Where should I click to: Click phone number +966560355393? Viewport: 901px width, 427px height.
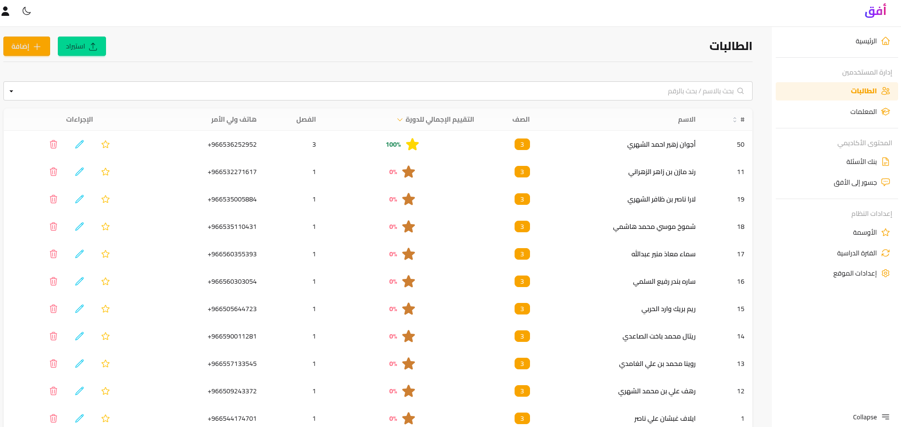[x=232, y=254]
